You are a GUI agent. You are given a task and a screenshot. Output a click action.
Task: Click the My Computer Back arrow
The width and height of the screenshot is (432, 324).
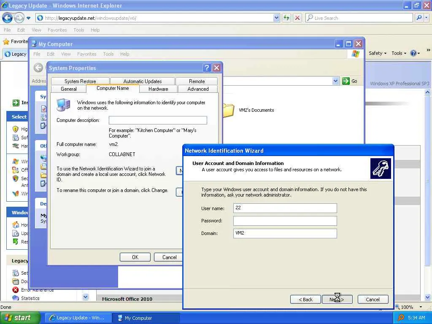(38, 67)
